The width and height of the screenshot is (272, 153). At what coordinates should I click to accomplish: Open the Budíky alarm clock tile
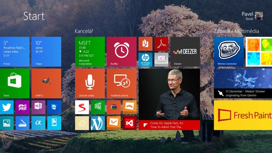pos(122,52)
